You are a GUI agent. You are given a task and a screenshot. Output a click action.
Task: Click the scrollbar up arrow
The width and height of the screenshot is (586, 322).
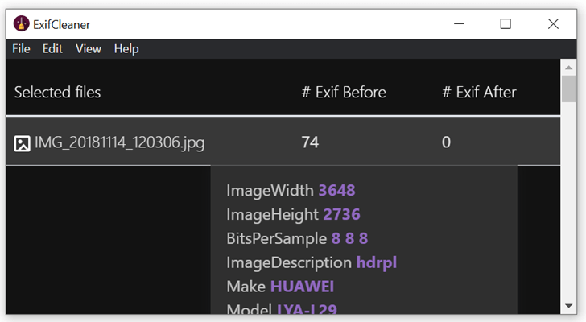click(569, 68)
